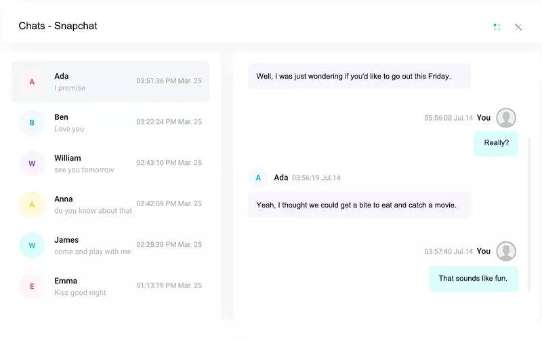542x339 pixels.
Task: Click the "That sounds like fun." message
Action: point(473,278)
